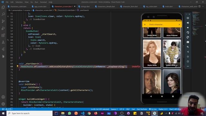This screenshot has width=206, height=116.
Task: Click the screens breadcrumb folder
Action: (27, 10)
